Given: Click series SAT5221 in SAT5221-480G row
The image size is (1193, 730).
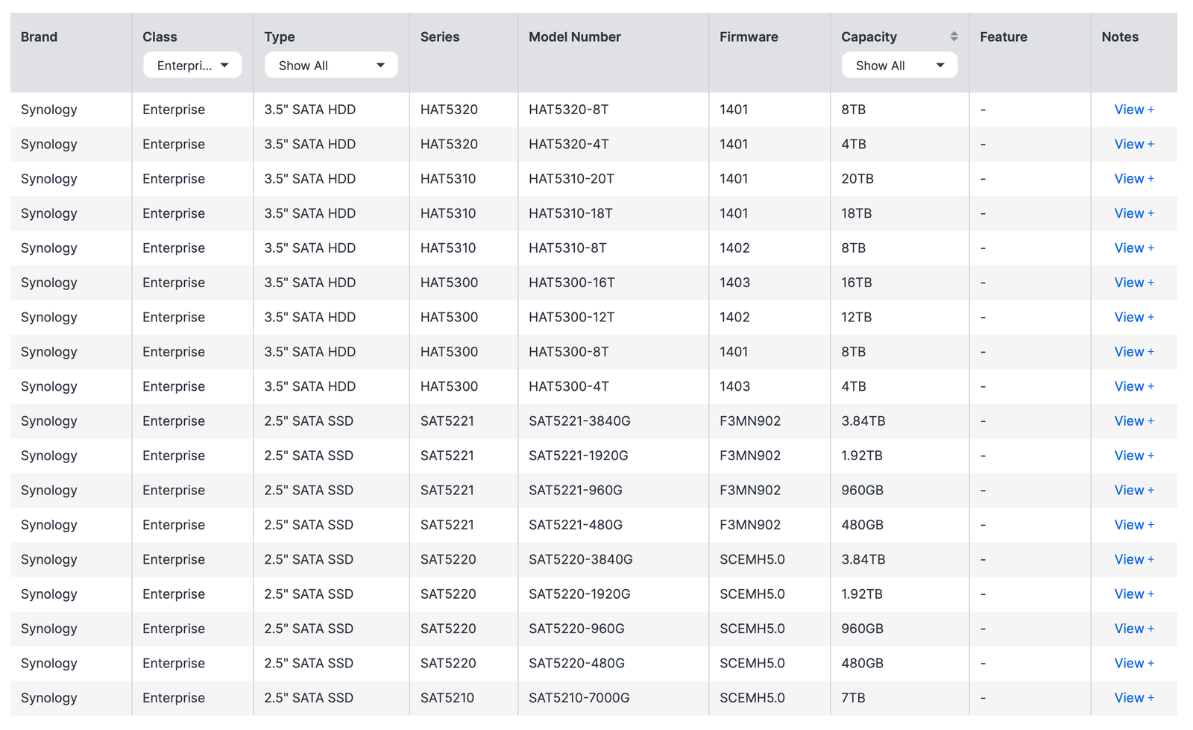Looking at the screenshot, I should tap(447, 525).
